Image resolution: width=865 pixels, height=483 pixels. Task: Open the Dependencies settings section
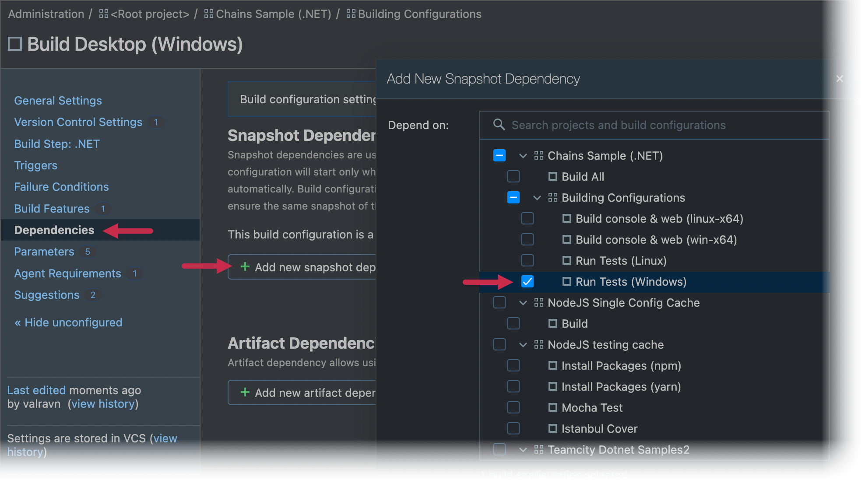53,230
